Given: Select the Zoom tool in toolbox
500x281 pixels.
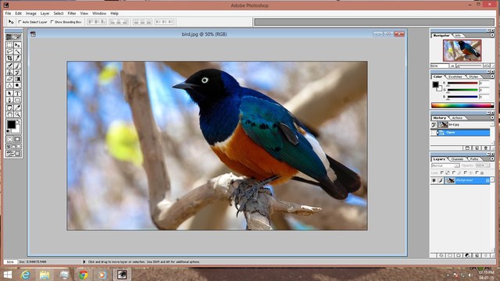Looking at the screenshot, I should 17,114.
